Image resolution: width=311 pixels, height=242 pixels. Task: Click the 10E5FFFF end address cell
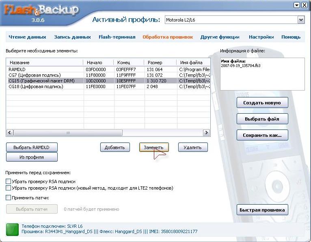pos(126,81)
